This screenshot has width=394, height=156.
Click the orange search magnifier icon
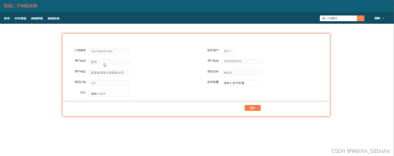(361, 18)
